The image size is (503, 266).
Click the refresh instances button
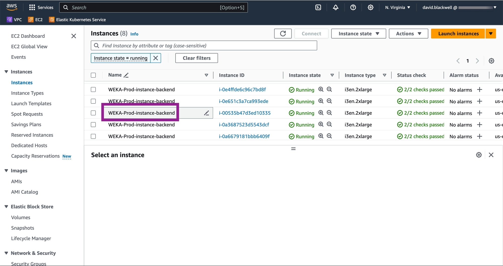pos(283,34)
